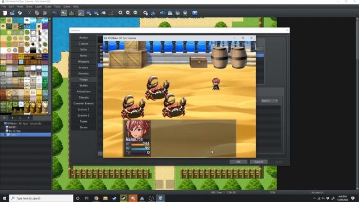The width and height of the screenshot is (359, 202).
Task: Switch to the System 2 tab
Action: [x=84, y=116]
